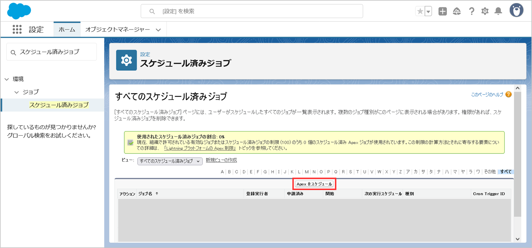Open the favorites list dropdown arrow
The height and width of the screenshot is (248, 532).
(x=428, y=12)
